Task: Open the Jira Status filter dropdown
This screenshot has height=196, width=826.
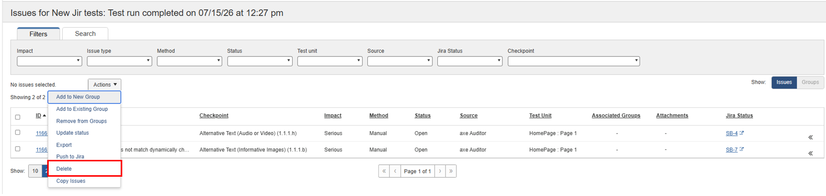Action: pyautogui.click(x=470, y=61)
